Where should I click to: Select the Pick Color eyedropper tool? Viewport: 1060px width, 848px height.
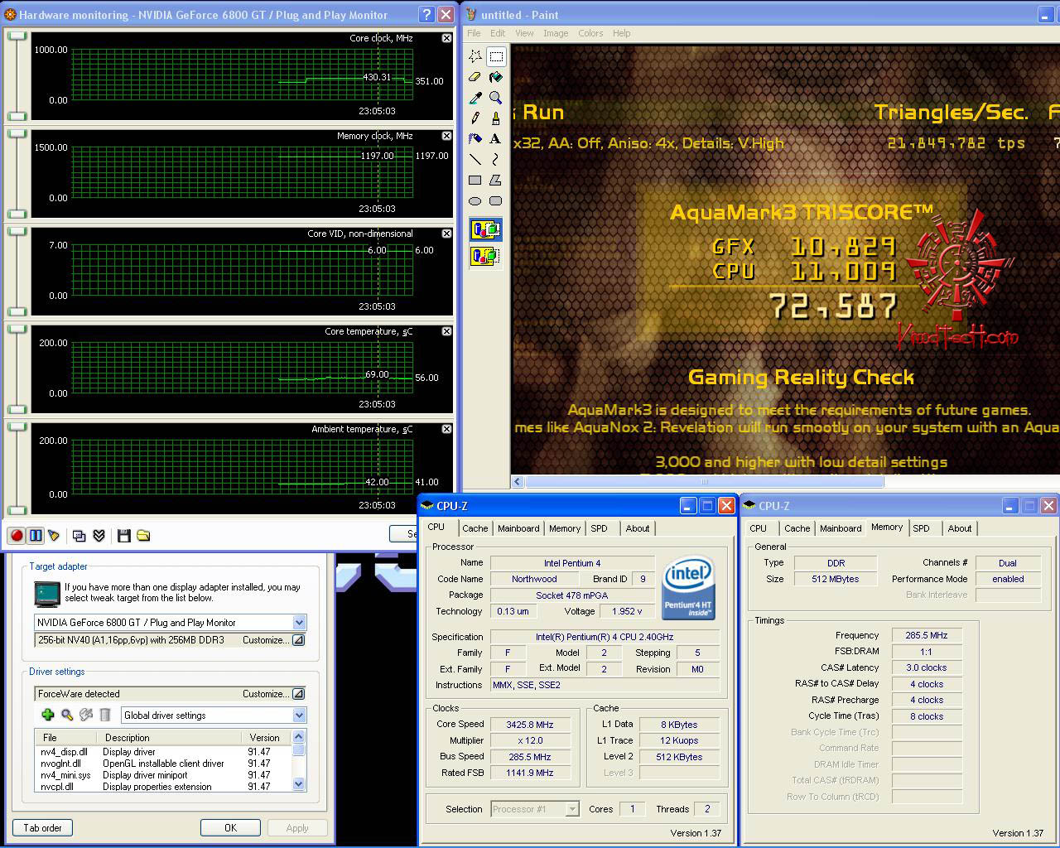click(x=475, y=98)
